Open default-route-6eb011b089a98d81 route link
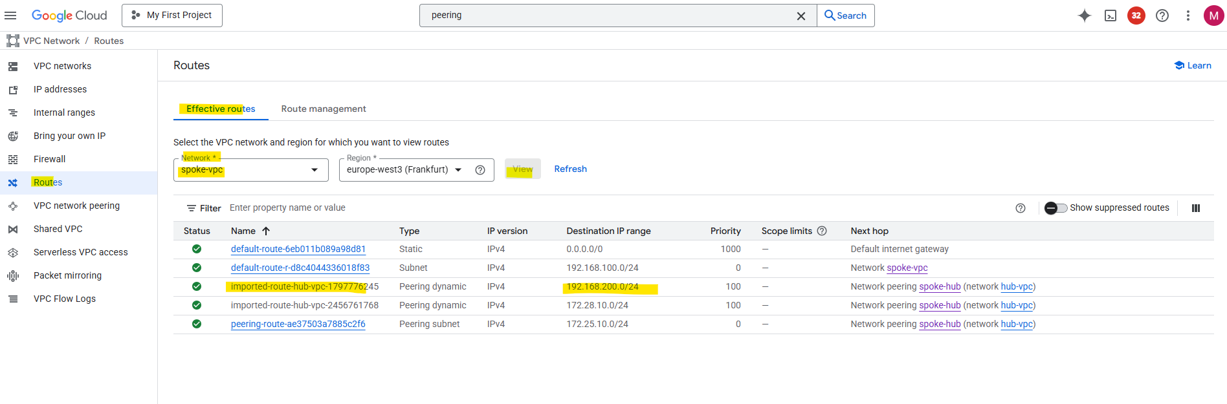Image resolution: width=1227 pixels, height=404 pixels. point(298,249)
